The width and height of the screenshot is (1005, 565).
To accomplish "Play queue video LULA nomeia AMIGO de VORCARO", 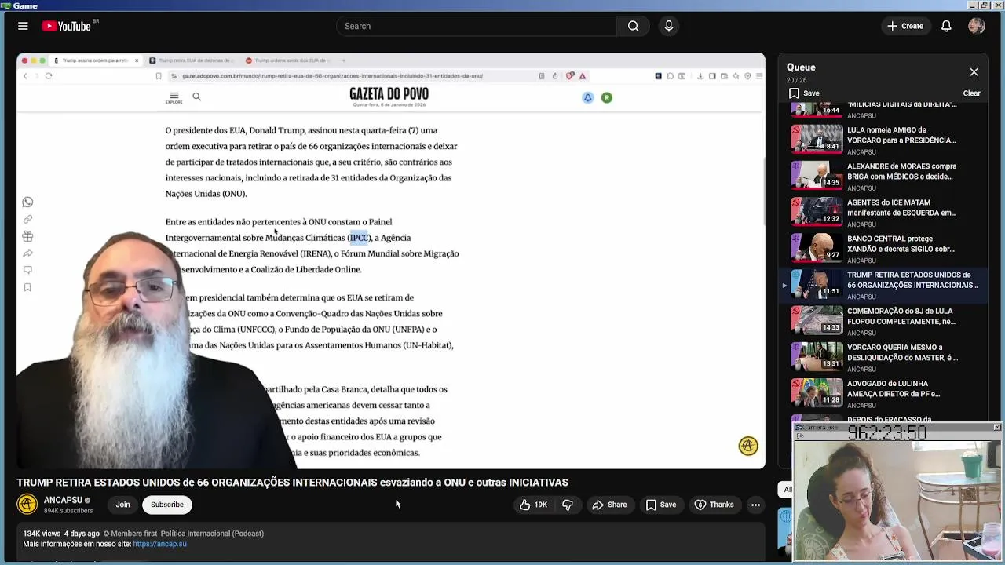I will [x=885, y=140].
